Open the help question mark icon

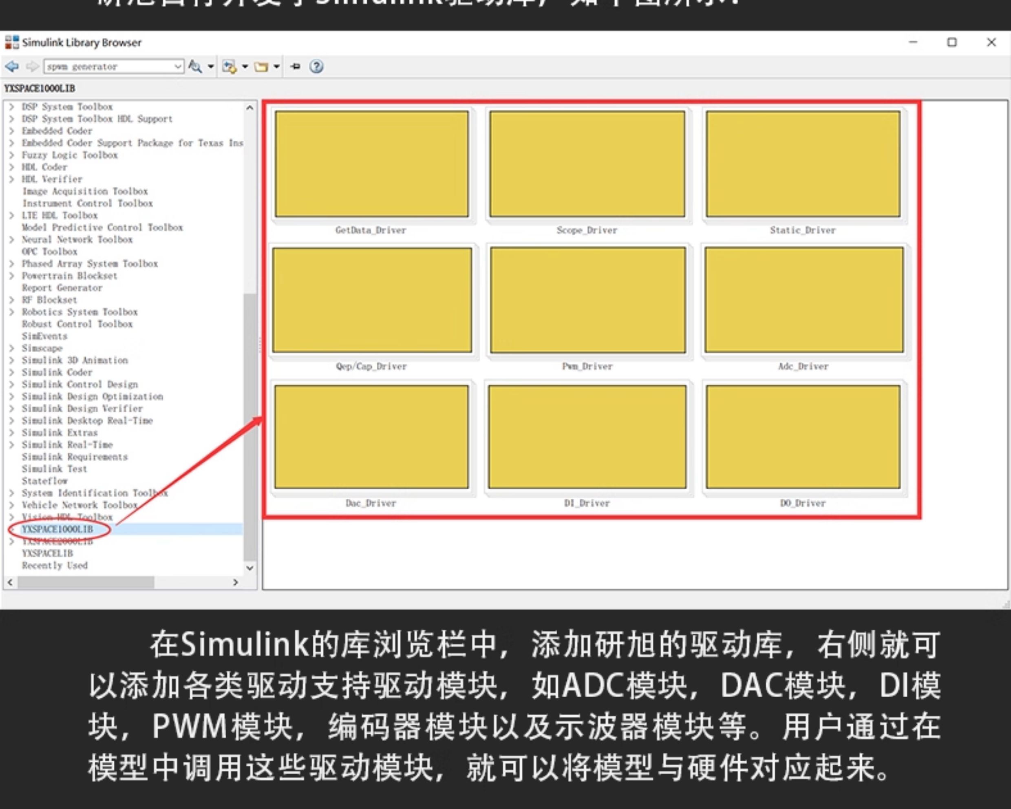coord(316,66)
